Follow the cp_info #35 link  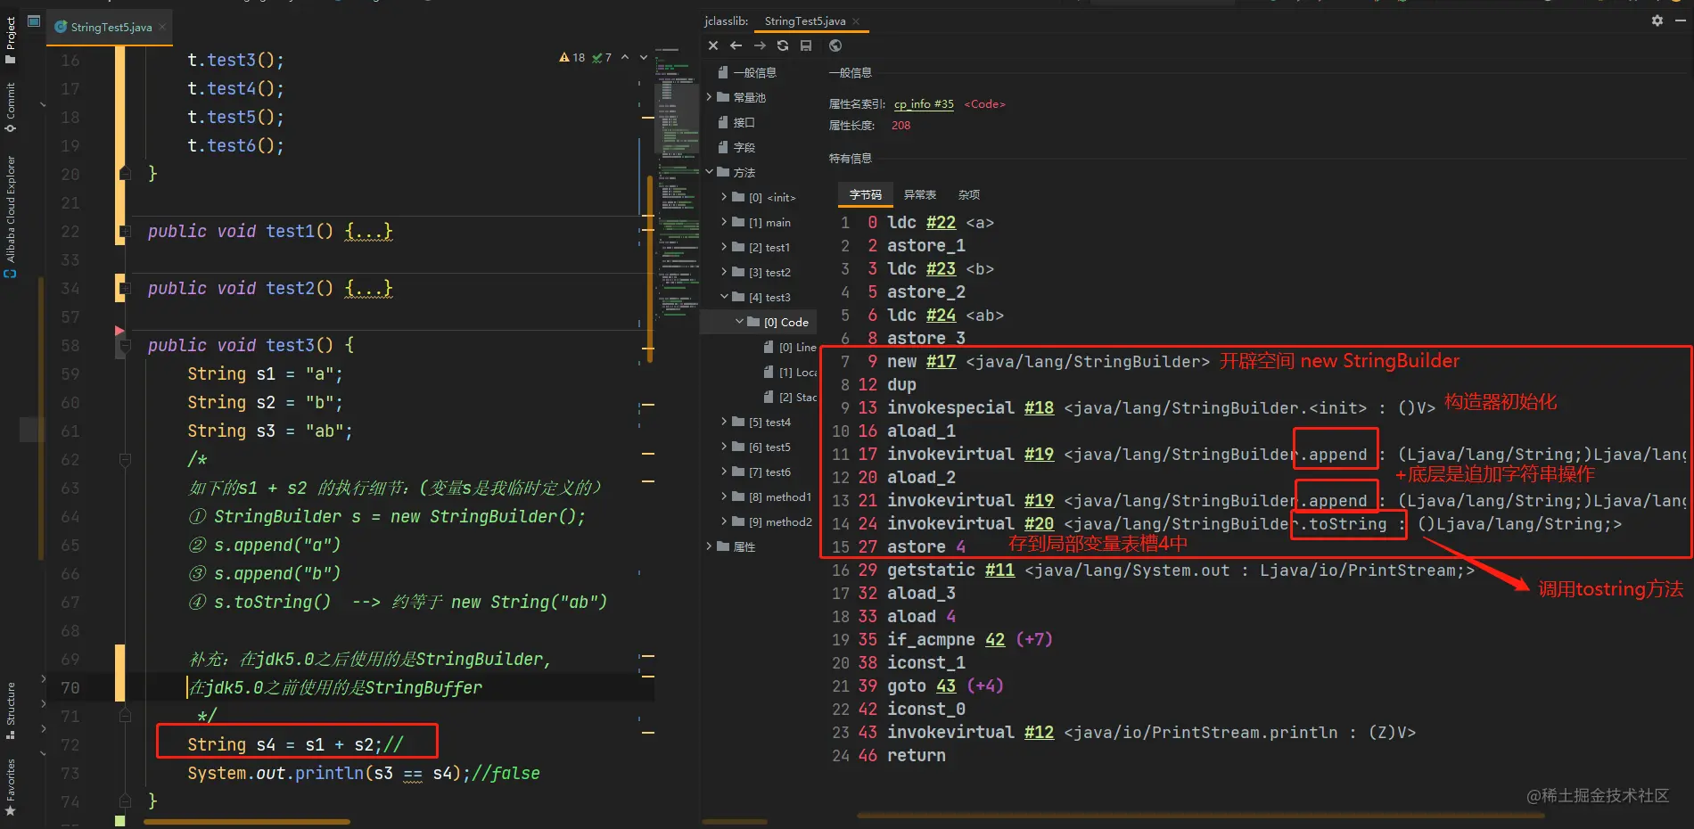(924, 104)
